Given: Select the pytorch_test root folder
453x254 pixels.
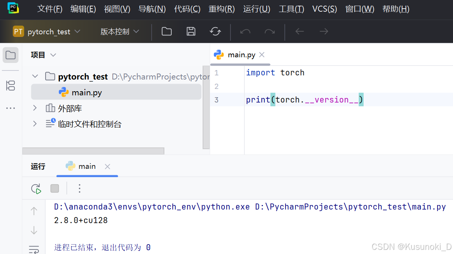Looking at the screenshot, I should tap(83, 77).
